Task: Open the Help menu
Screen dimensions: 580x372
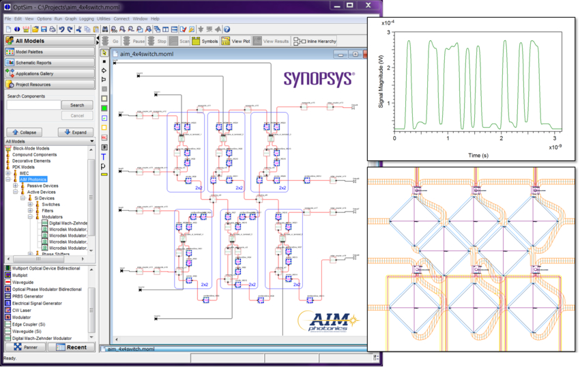Action: [x=155, y=18]
